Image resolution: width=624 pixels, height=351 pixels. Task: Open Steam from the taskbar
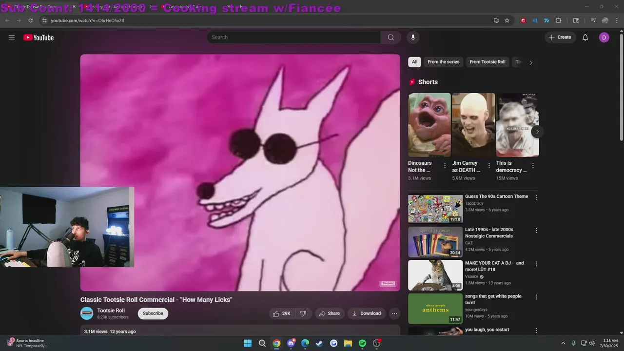[x=319, y=343]
